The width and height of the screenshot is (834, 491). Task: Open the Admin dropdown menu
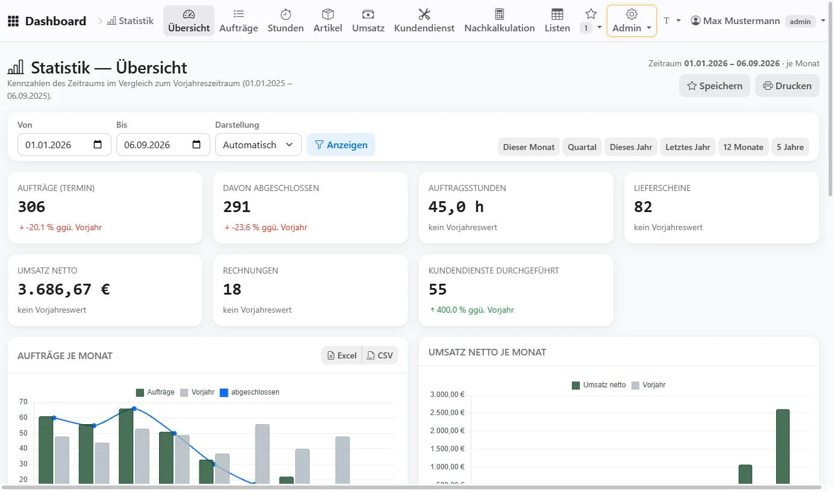pos(632,21)
